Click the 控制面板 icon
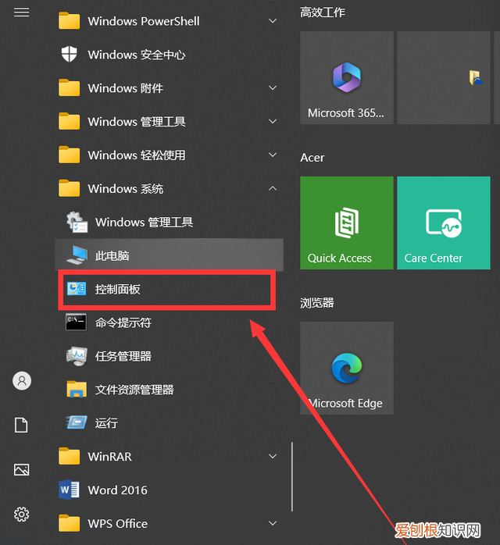The image size is (500, 545). [x=77, y=289]
